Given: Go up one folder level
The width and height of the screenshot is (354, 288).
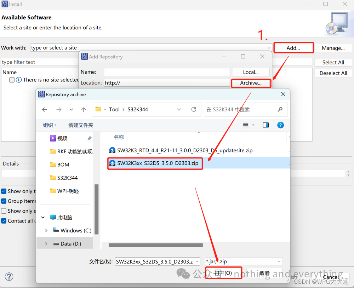Looking at the screenshot, I should (84, 110).
